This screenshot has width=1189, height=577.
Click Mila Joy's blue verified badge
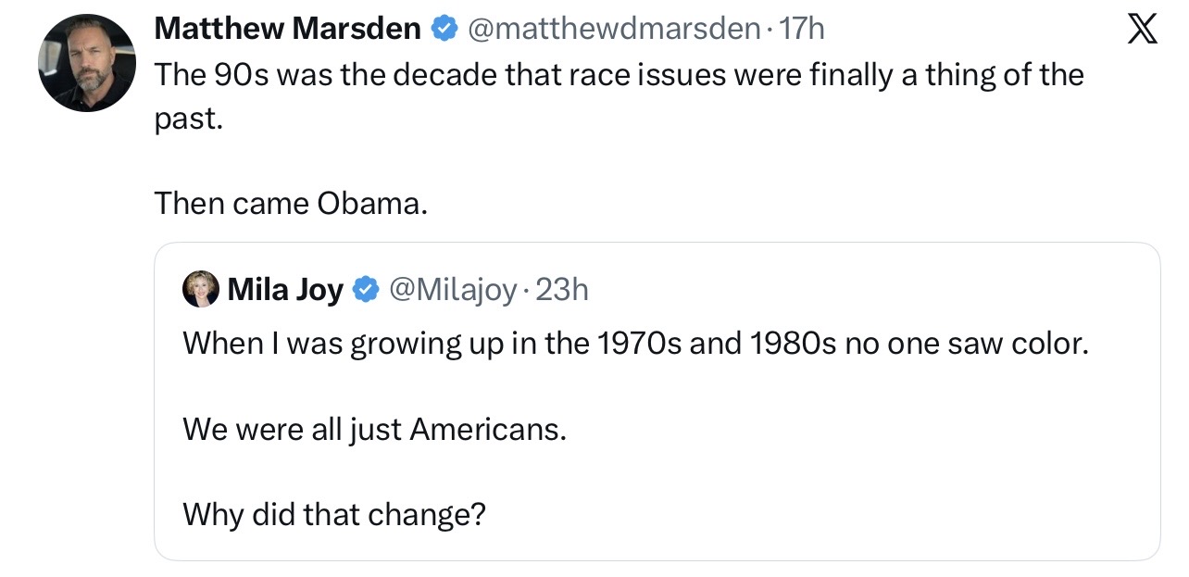(367, 290)
